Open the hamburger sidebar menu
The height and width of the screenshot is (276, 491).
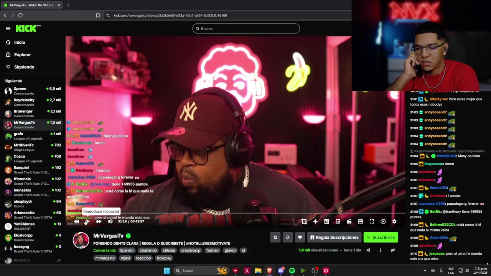pos(8,28)
